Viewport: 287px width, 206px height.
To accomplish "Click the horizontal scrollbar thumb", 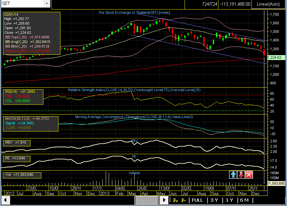I will coord(146,200).
